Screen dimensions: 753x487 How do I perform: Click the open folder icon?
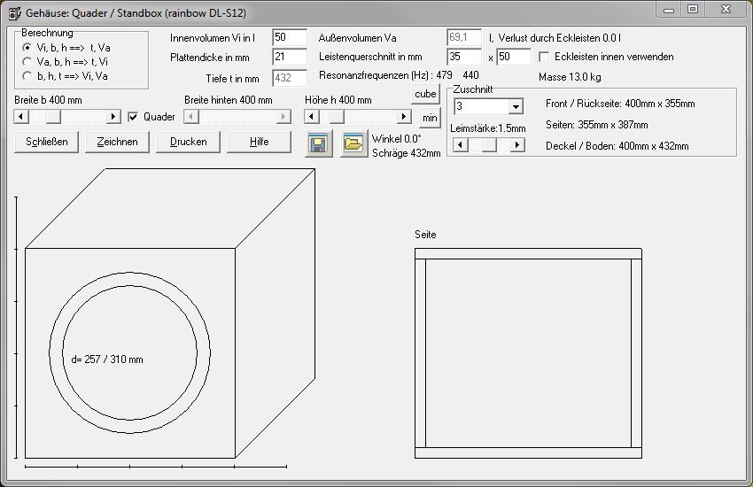pyautogui.click(x=354, y=143)
